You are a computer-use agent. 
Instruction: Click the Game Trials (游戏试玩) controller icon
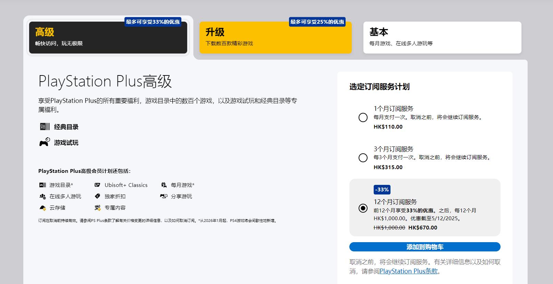[x=45, y=142]
